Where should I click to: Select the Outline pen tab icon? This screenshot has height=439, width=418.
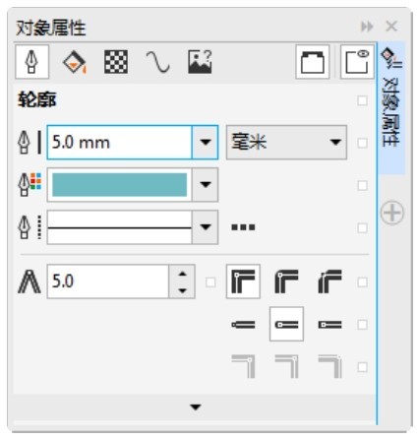[x=31, y=62]
